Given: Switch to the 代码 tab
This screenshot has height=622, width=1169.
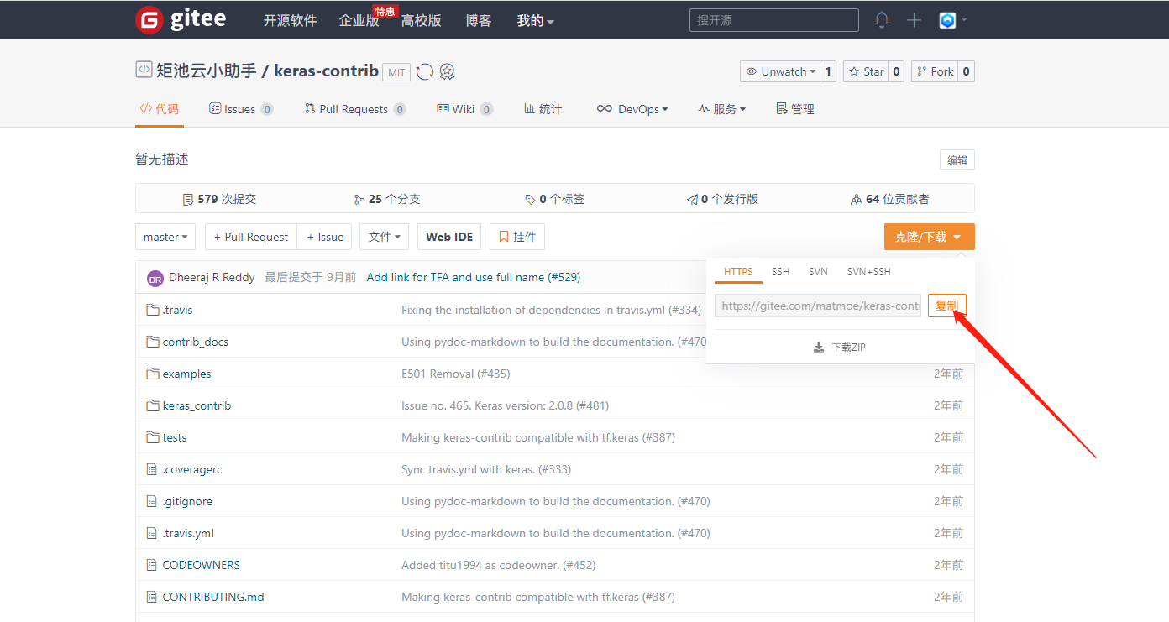Looking at the screenshot, I should (x=160, y=109).
